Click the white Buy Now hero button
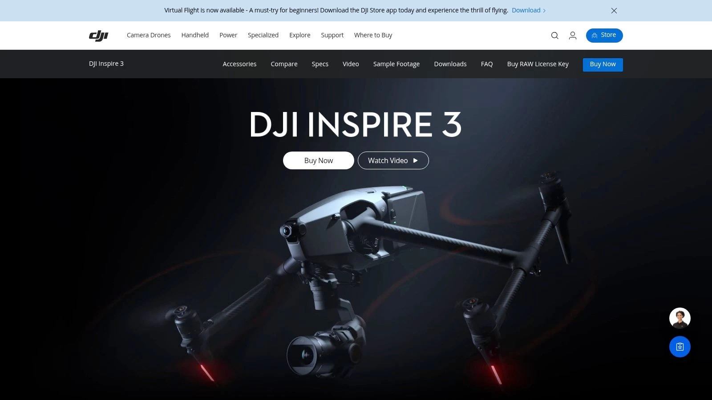The image size is (712, 400). pos(319,160)
